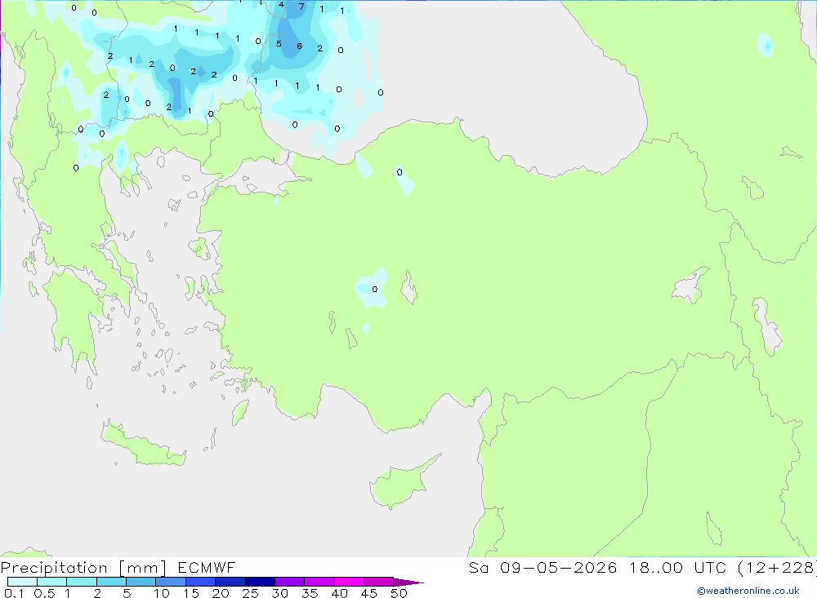
Task: Click the 'ECMWF' model label
Action: pos(207,567)
